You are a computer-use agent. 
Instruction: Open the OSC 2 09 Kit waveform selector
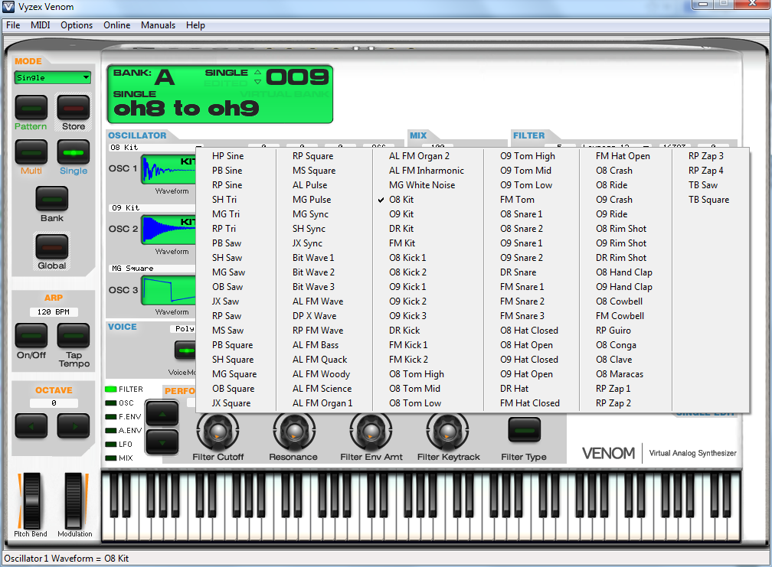tap(152, 208)
